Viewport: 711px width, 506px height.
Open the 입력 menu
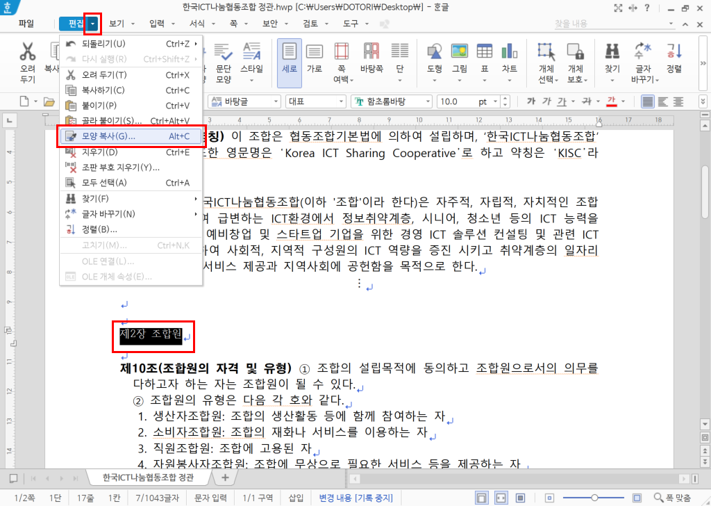(157, 24)
